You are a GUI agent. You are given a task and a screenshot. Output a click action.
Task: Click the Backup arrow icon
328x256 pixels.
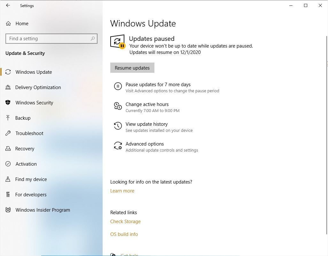pos(8,118)
